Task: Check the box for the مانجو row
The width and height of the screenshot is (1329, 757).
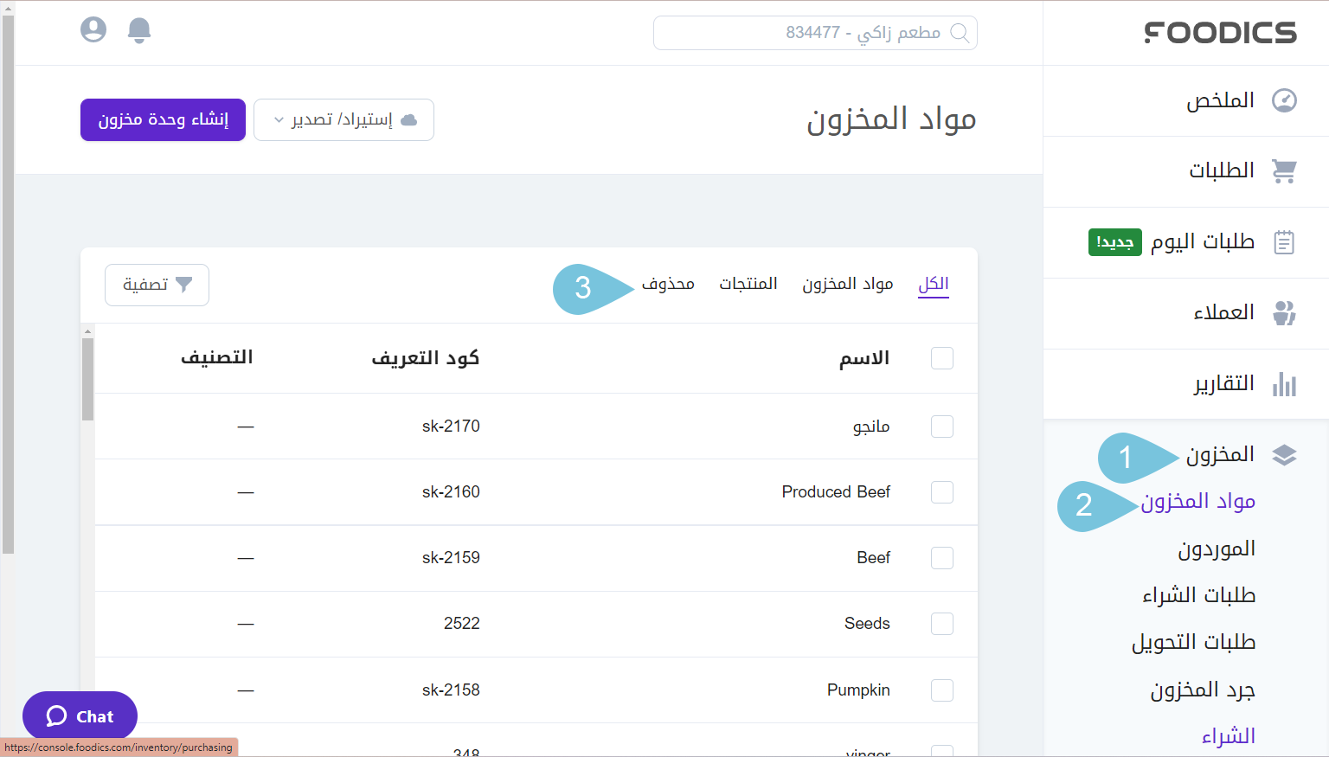Action: (x=942, y=427)
